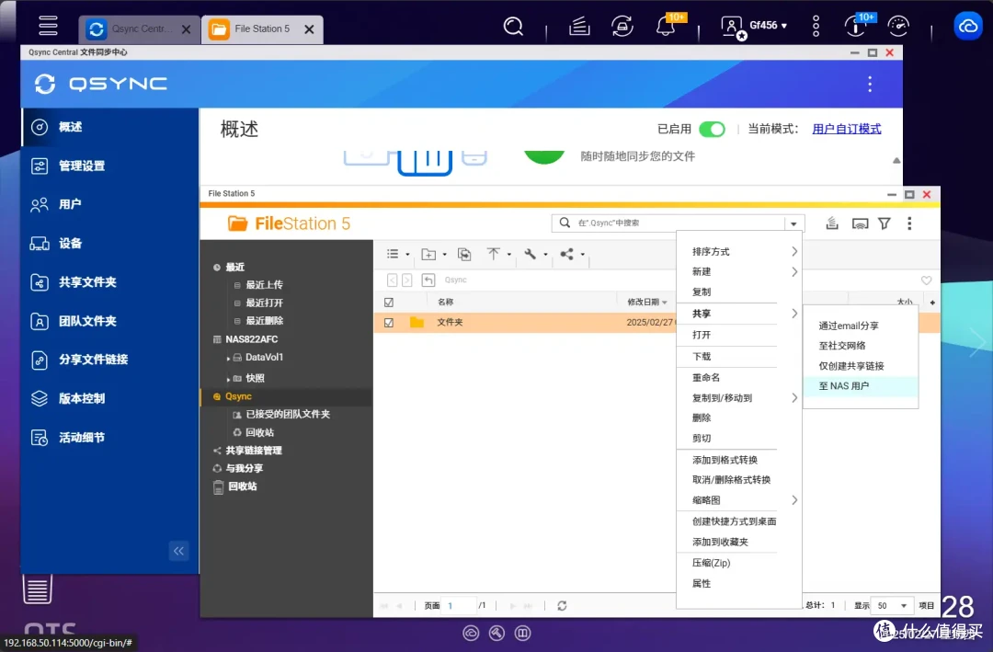Select 已接受的团队文件夹 in the tree
Viewport: 993px width, 652px height.
(288, 415)
